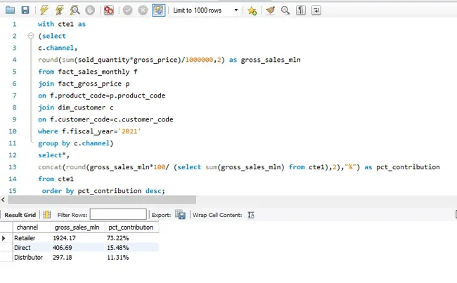Click the result grid columns icon

pyautogui.click(x=47, y=215)
